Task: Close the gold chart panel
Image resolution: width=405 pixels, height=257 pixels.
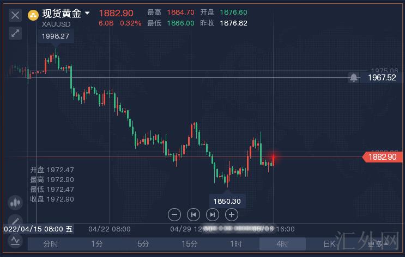Action: coord(15,15)
